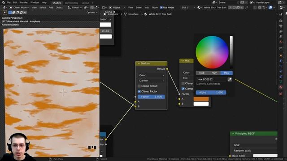
Task: Open the Global transform orientation dropdown
Action: point(75,8)
